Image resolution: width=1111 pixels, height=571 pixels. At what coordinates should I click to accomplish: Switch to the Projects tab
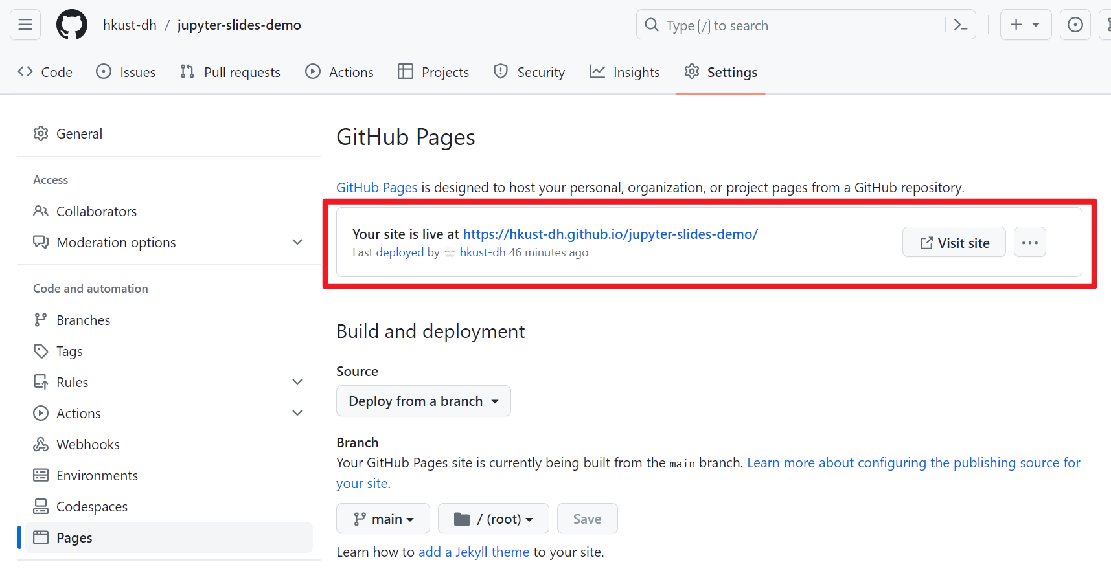point(433,72)
